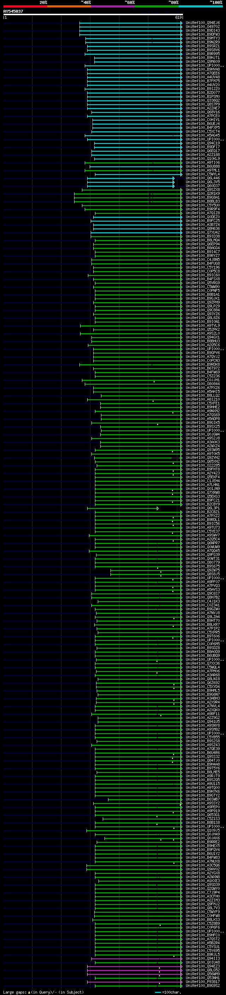
Task: Open hit UniRef100_Q60D37
Action: coord(202,186)
